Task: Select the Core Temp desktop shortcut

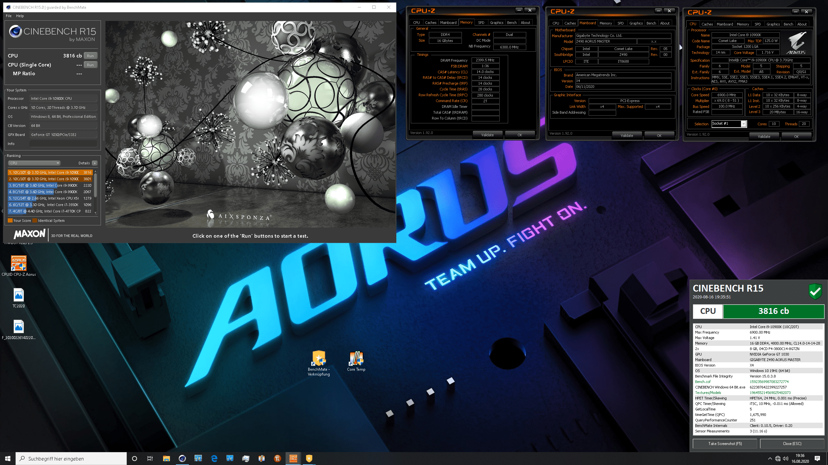Action: 356,361
